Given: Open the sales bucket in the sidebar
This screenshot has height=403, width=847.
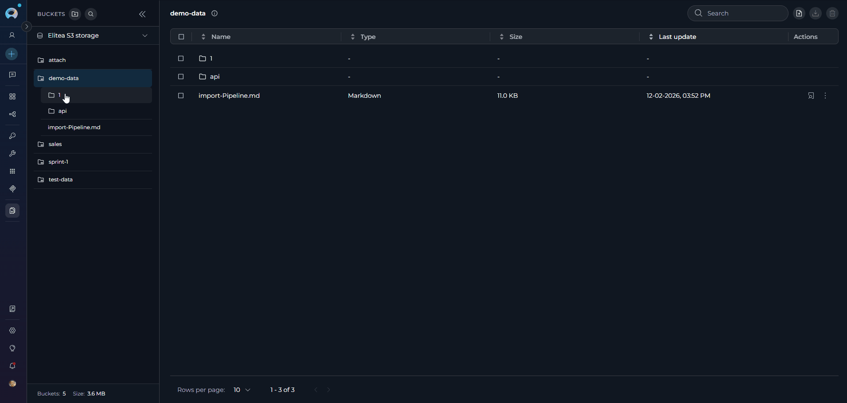Looking at the screenshot, I should click(x=55, y=144).
